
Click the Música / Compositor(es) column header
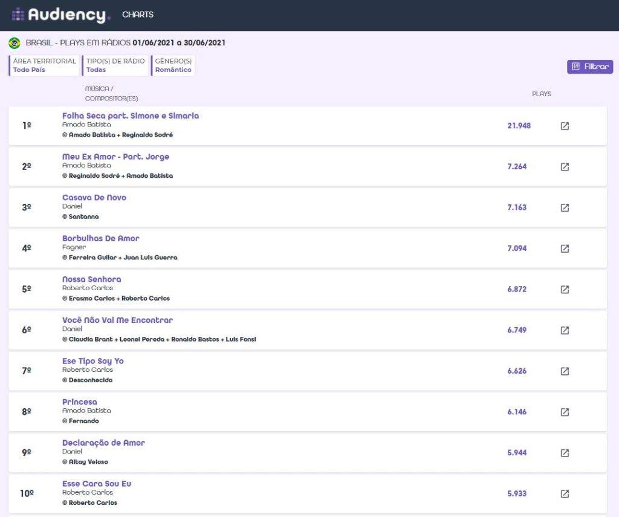(112, 94)
